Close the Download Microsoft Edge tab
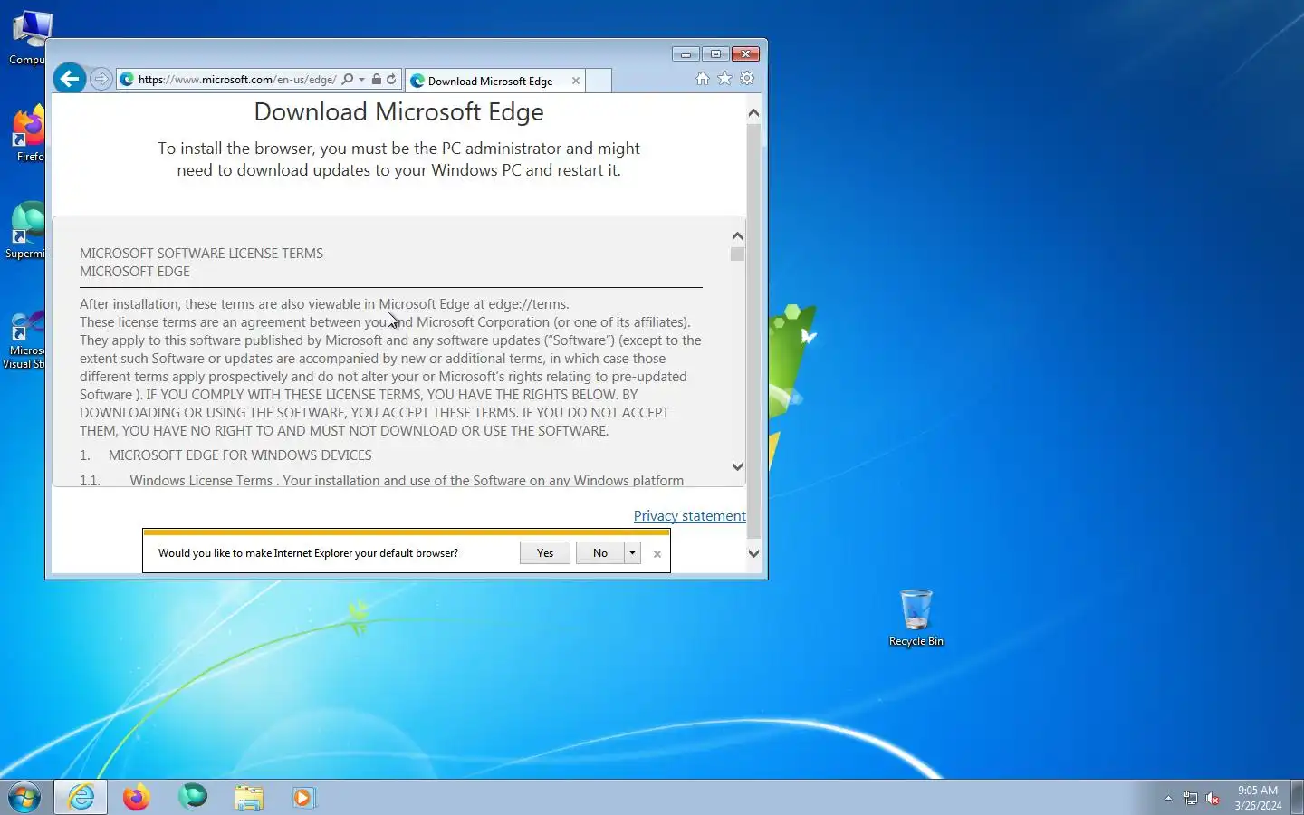This screenshot has height=815, width=1304. (x=576, y=81)
